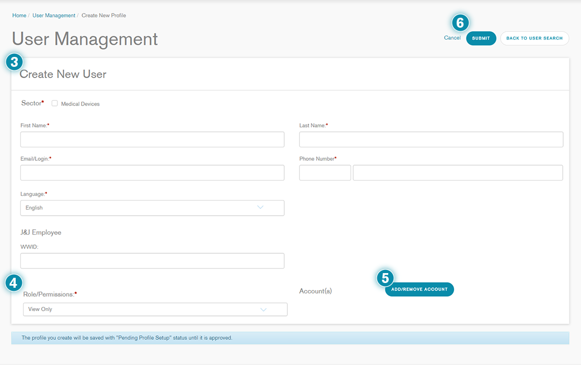This screenshot has width=581, height=365.
Task: Select the Email/Login text box
Action: pos(152,173)
